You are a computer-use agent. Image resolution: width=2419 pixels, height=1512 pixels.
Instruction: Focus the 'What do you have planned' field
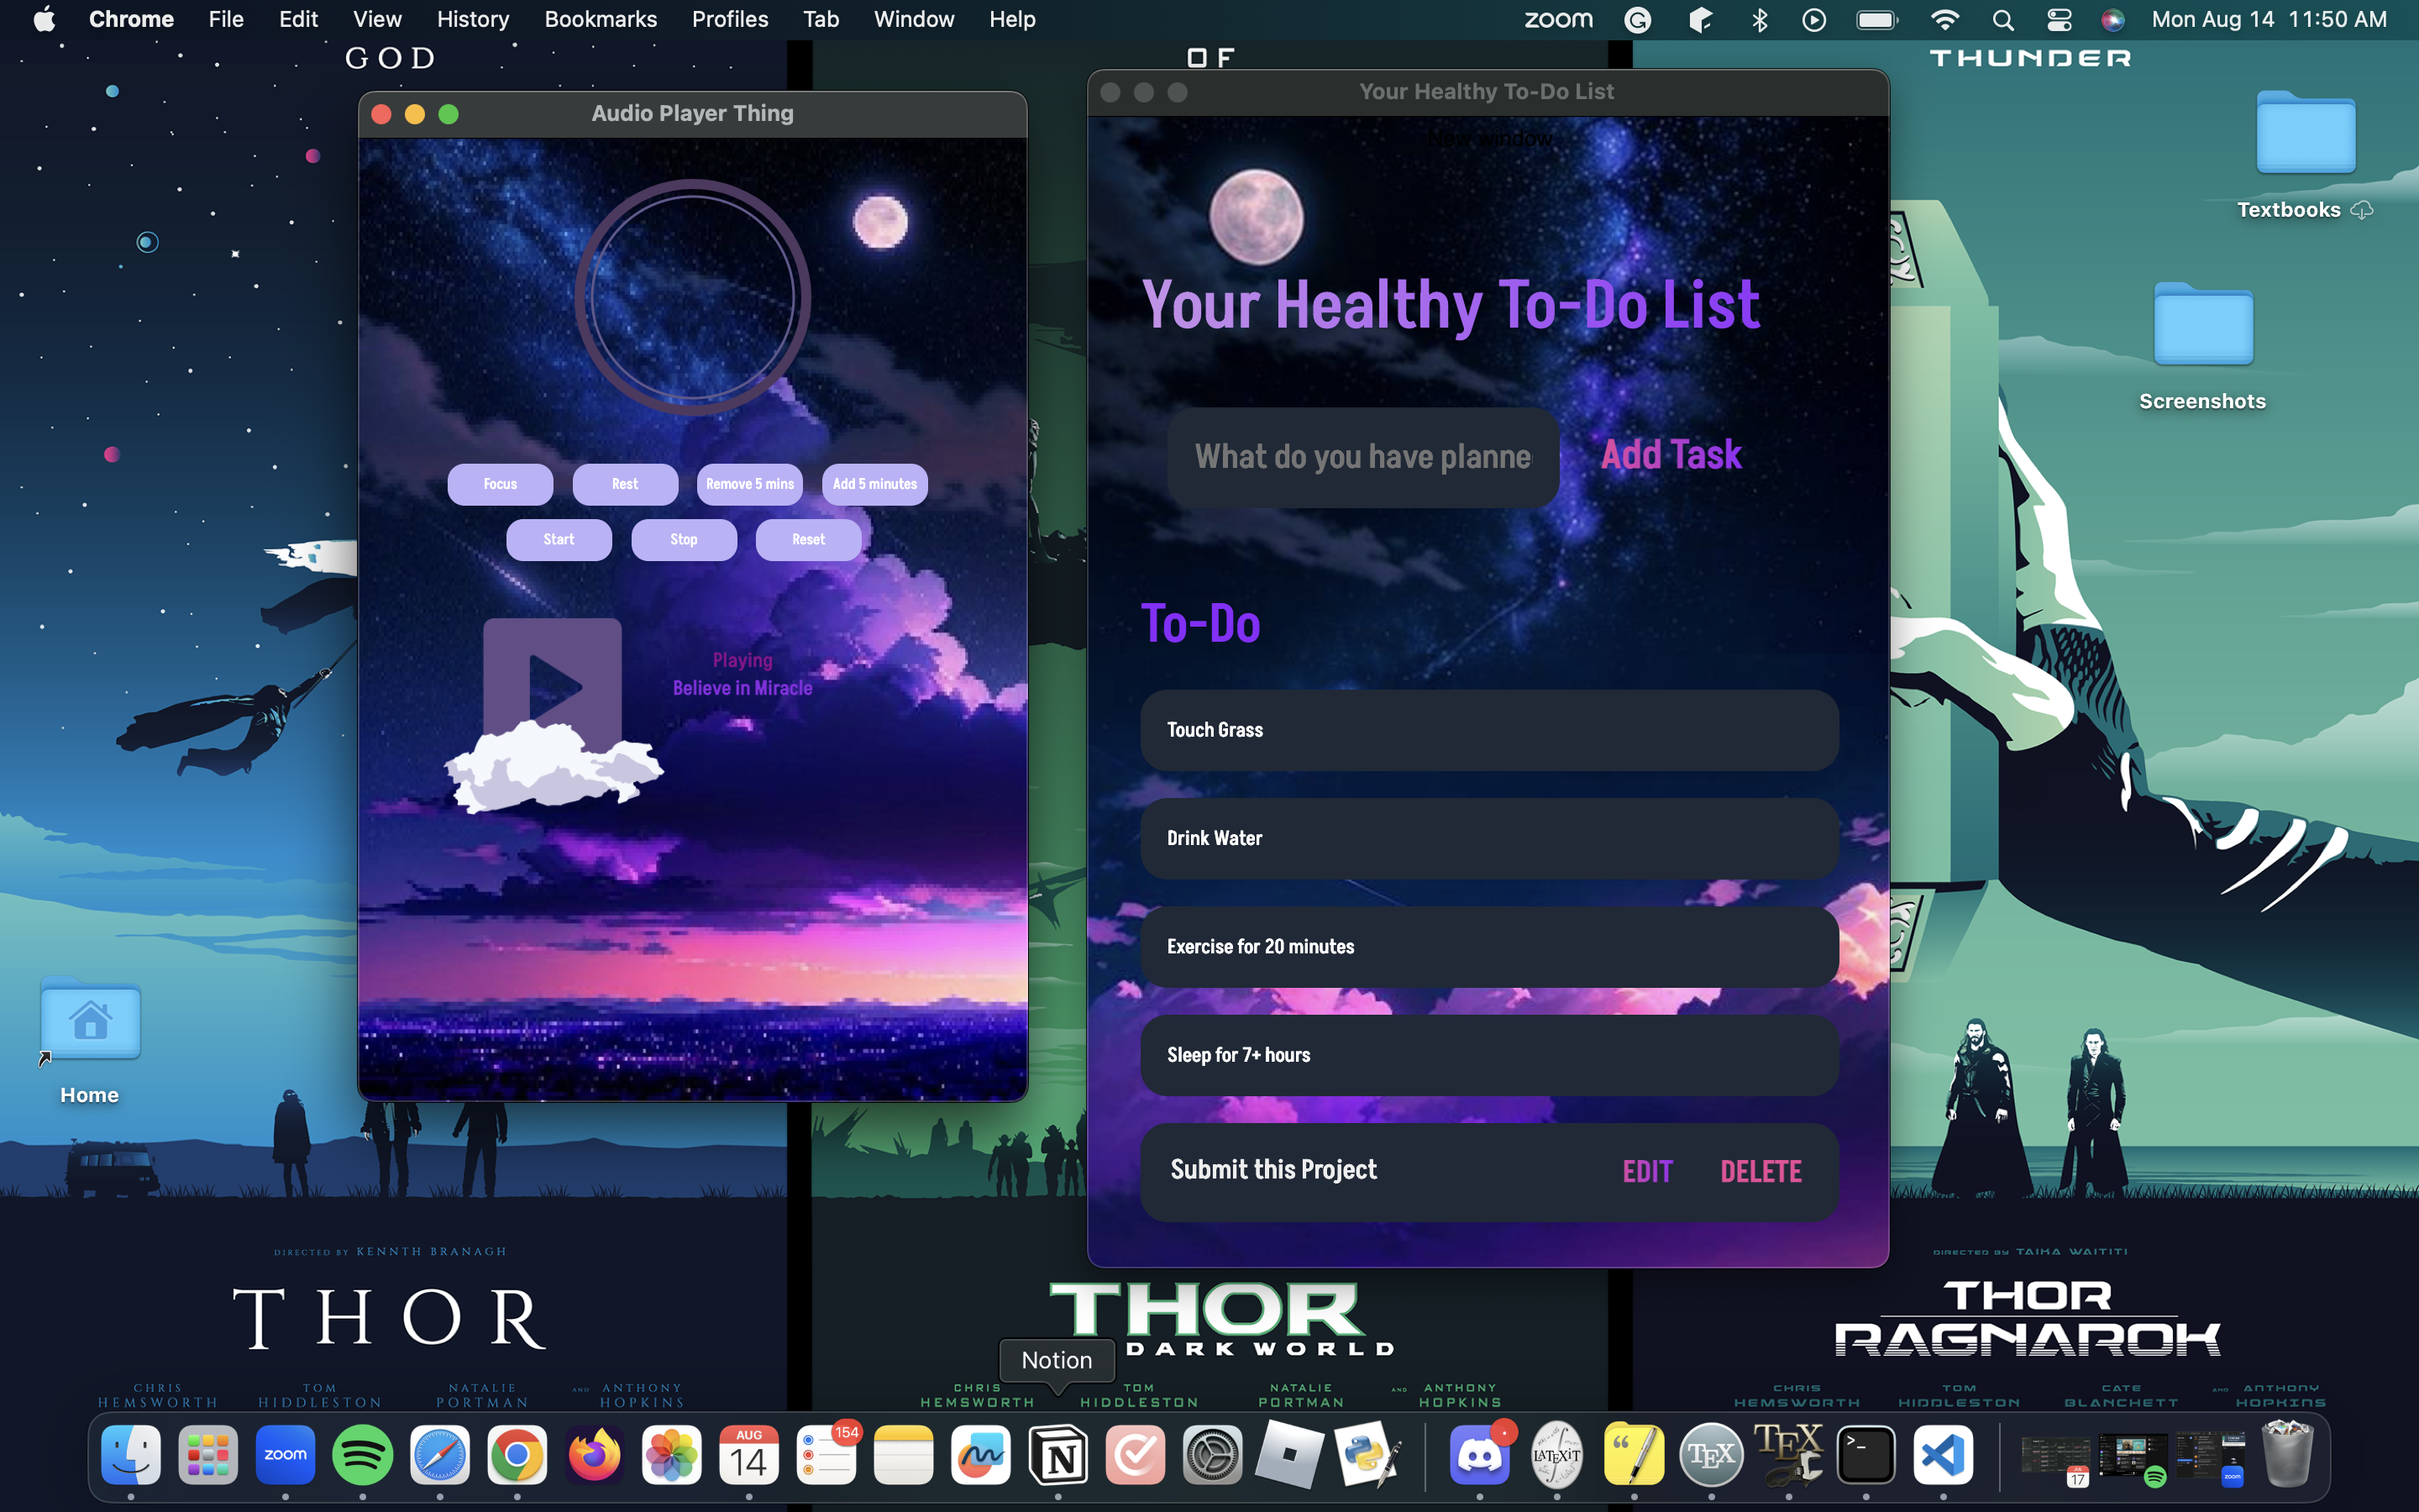click(1362, 457)
